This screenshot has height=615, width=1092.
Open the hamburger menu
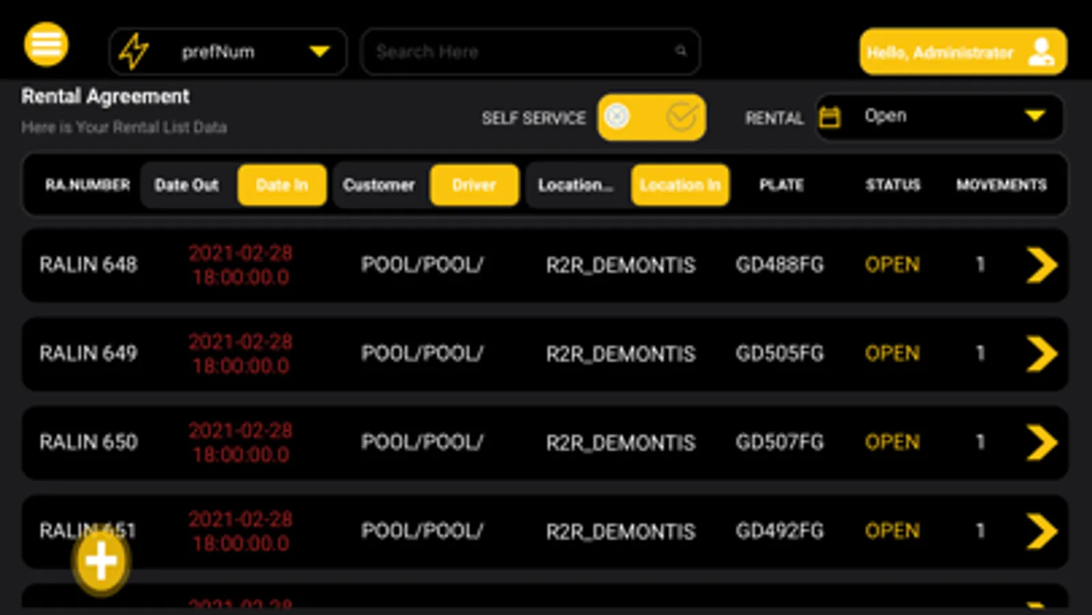(46, 44)
